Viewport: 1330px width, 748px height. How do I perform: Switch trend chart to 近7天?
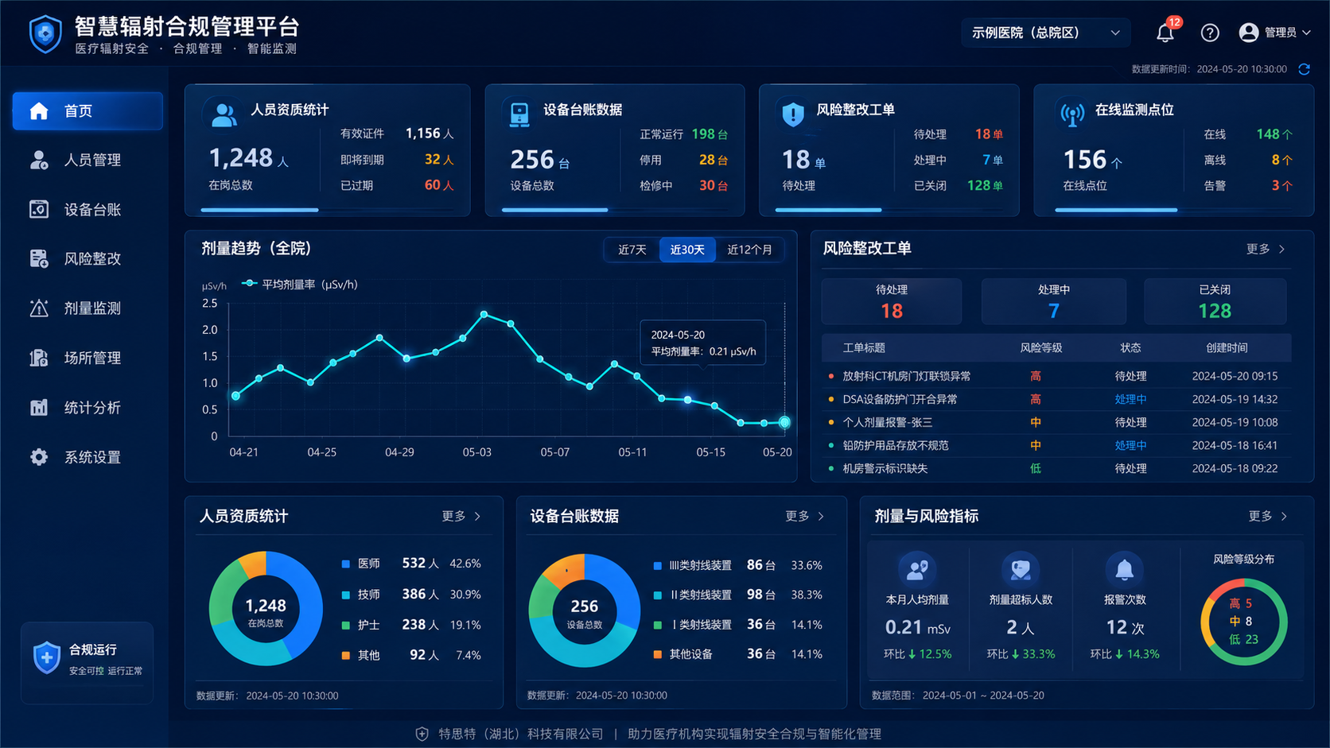632,250
